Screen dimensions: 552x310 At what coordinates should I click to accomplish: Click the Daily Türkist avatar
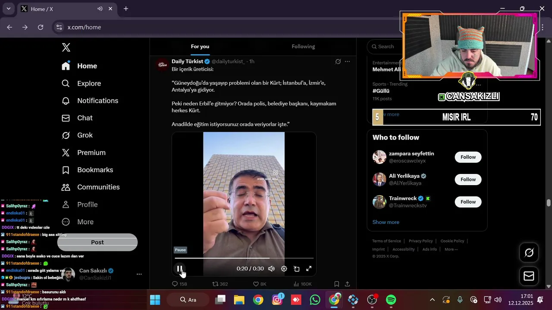(x=163, y=65)
